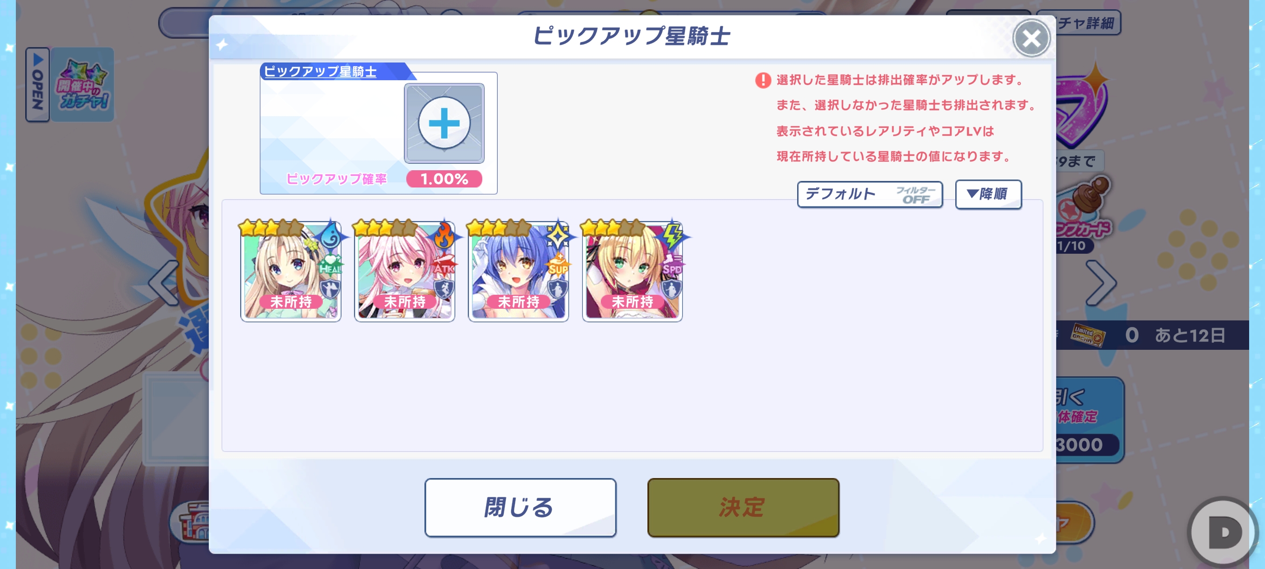
Task: Click the round D button
Action: point(1223,532)
